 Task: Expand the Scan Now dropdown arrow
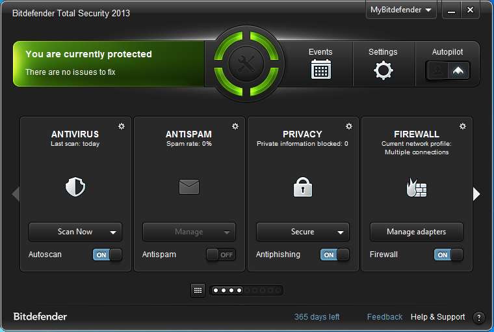point(113,232)
